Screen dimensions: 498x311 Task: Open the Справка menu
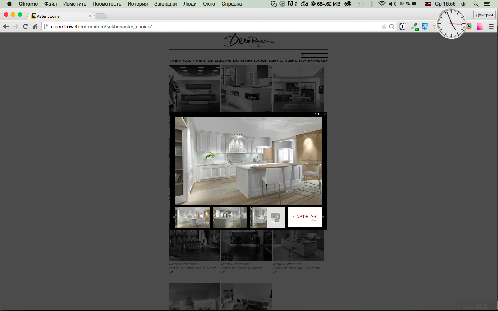click(x=232, y=4)
